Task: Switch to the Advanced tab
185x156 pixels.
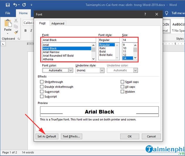Action: [58, 24]
